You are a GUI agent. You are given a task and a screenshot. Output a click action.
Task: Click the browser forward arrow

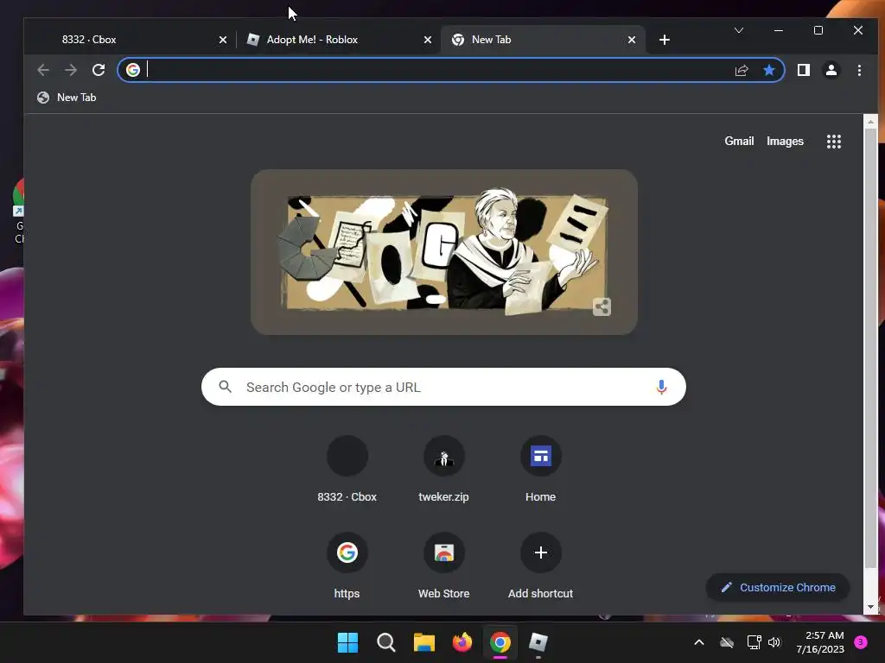[71, 70]
